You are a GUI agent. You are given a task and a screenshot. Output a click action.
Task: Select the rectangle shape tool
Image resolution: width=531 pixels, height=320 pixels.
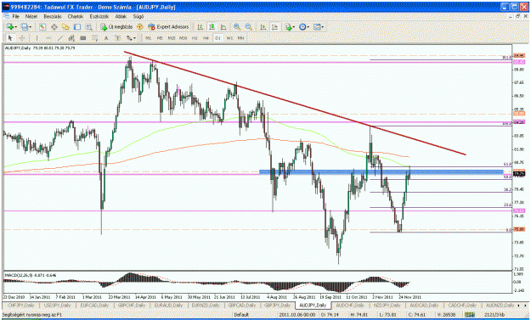pos(83,38)
